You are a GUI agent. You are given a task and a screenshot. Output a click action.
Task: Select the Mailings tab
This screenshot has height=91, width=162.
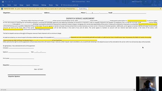tap(44, 5)
